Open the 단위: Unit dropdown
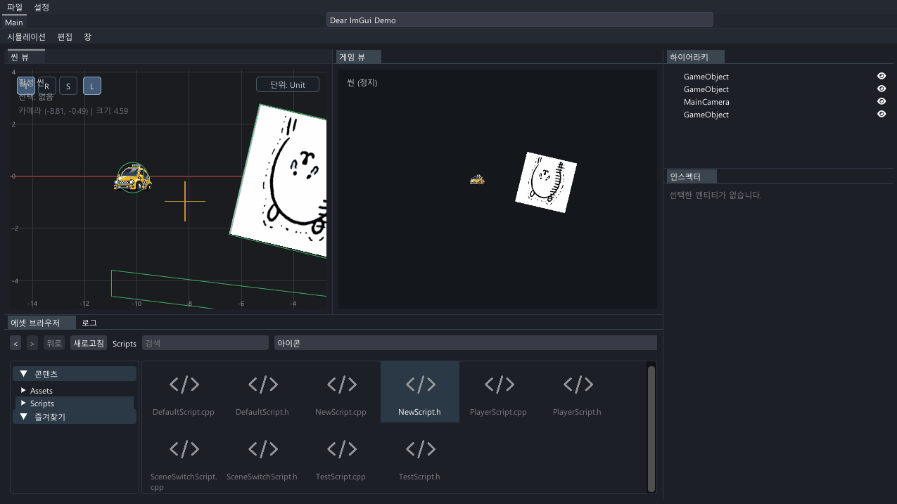This screenshot has height=504, width=897. pyautogui.click(x=288, y=84)
